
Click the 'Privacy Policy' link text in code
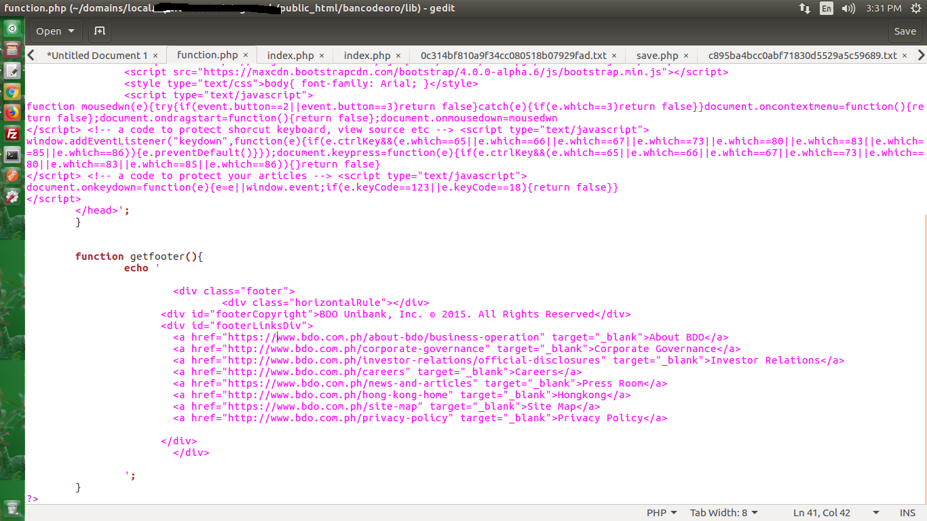pos(600,418)
